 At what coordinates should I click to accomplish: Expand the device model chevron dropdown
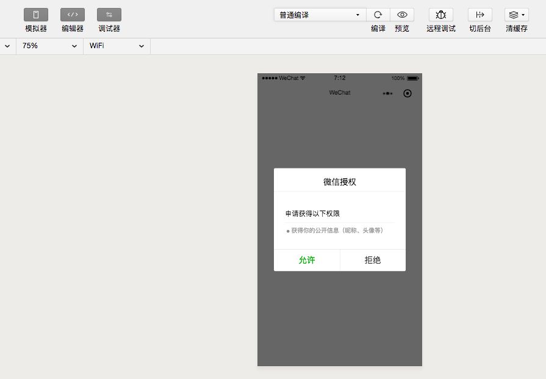click(7, 46)
